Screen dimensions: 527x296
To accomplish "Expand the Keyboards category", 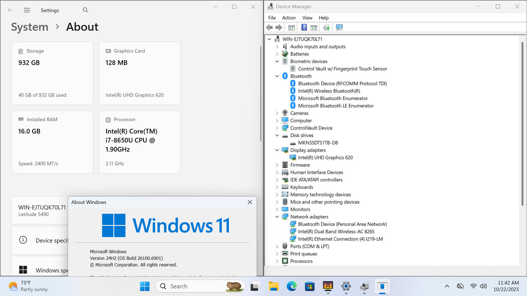I will coord(277,187).
